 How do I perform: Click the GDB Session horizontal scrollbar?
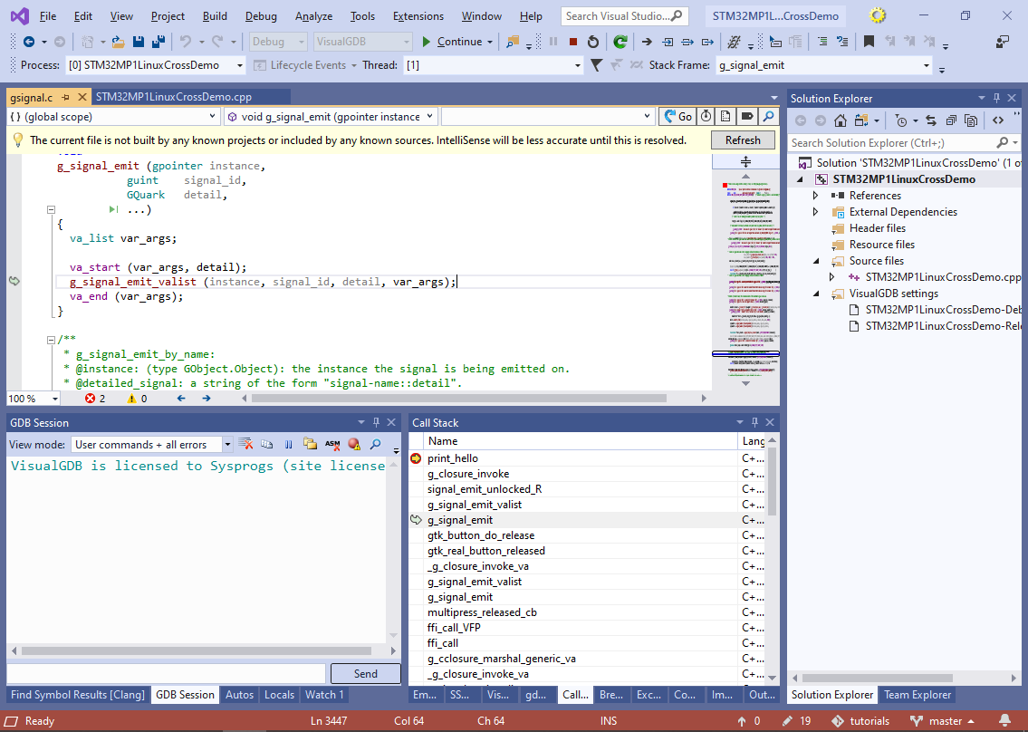click(197, 651)
